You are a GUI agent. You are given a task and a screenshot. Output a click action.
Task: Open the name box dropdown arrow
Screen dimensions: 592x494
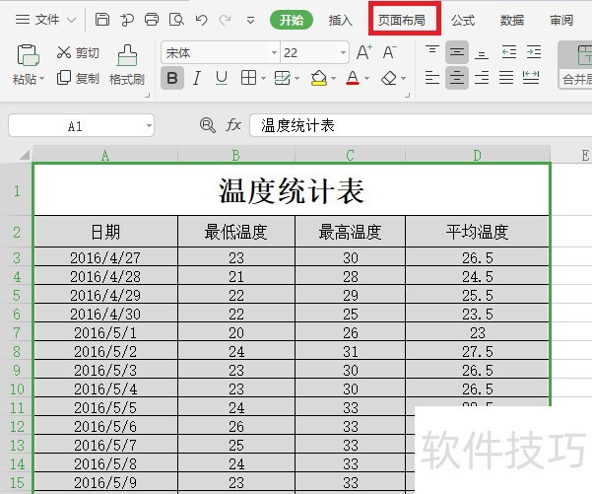coord(149,125)
